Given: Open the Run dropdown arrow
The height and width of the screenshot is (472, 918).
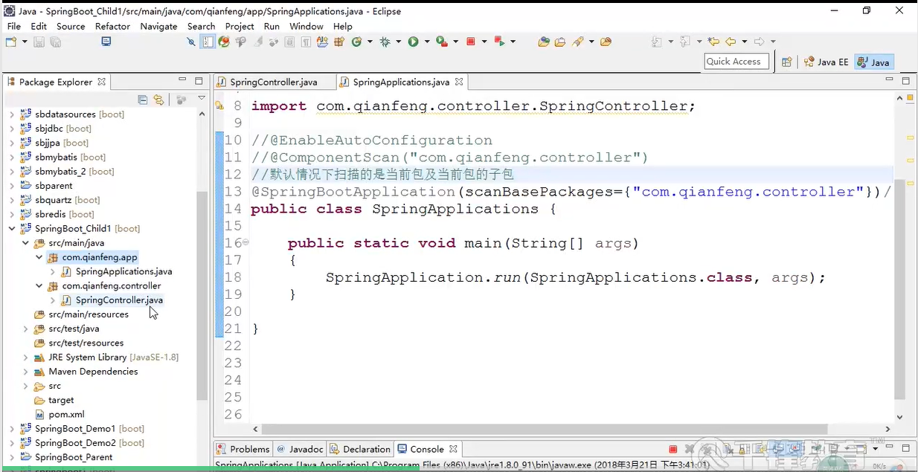Looking at the screenshot, I should [426, 42].
